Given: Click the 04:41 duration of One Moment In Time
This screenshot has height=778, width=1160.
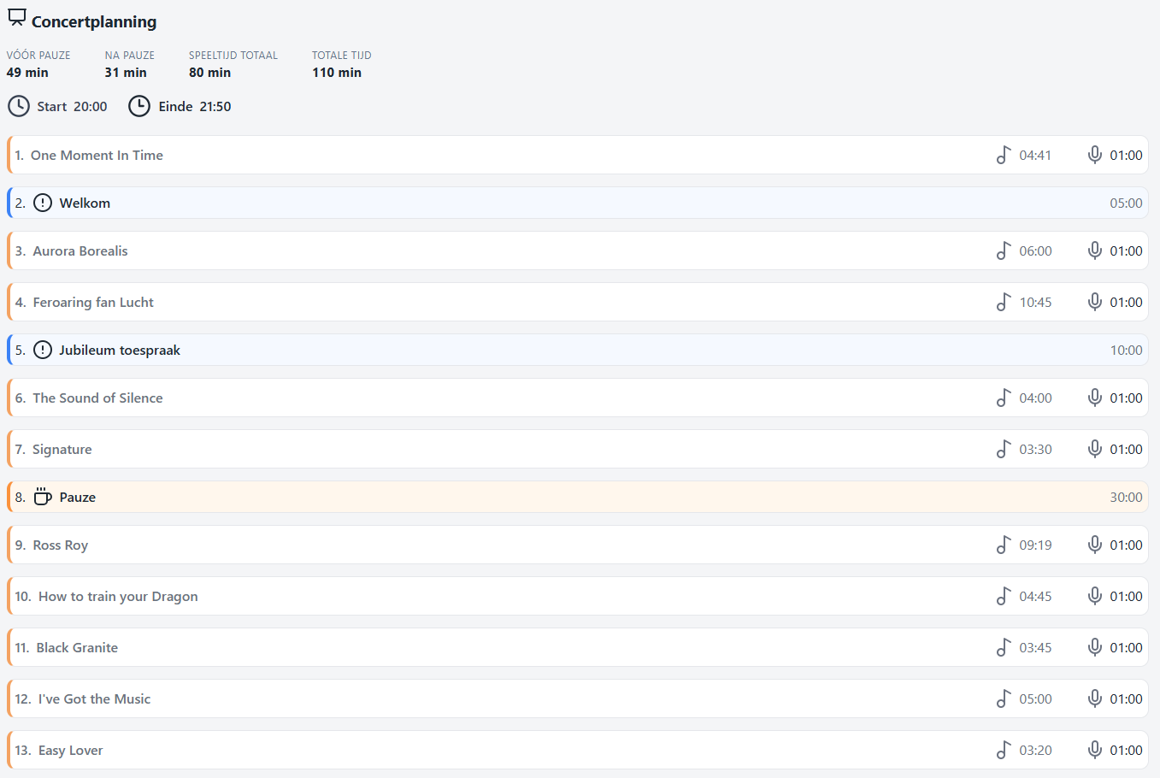Looking at the screenshot, I should (1035, 155).
